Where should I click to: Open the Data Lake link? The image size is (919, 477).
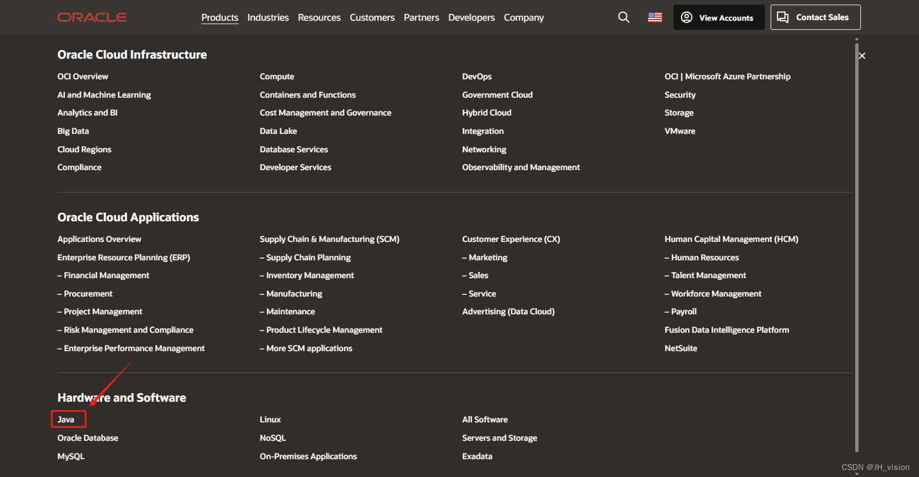pos(278,131)
